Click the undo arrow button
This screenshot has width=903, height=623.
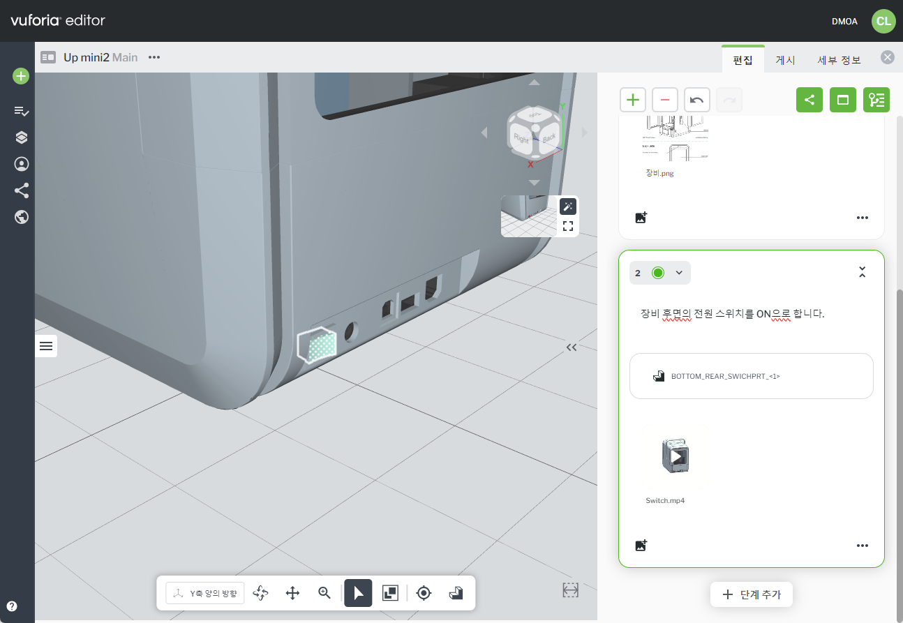(x=696, y=100)
